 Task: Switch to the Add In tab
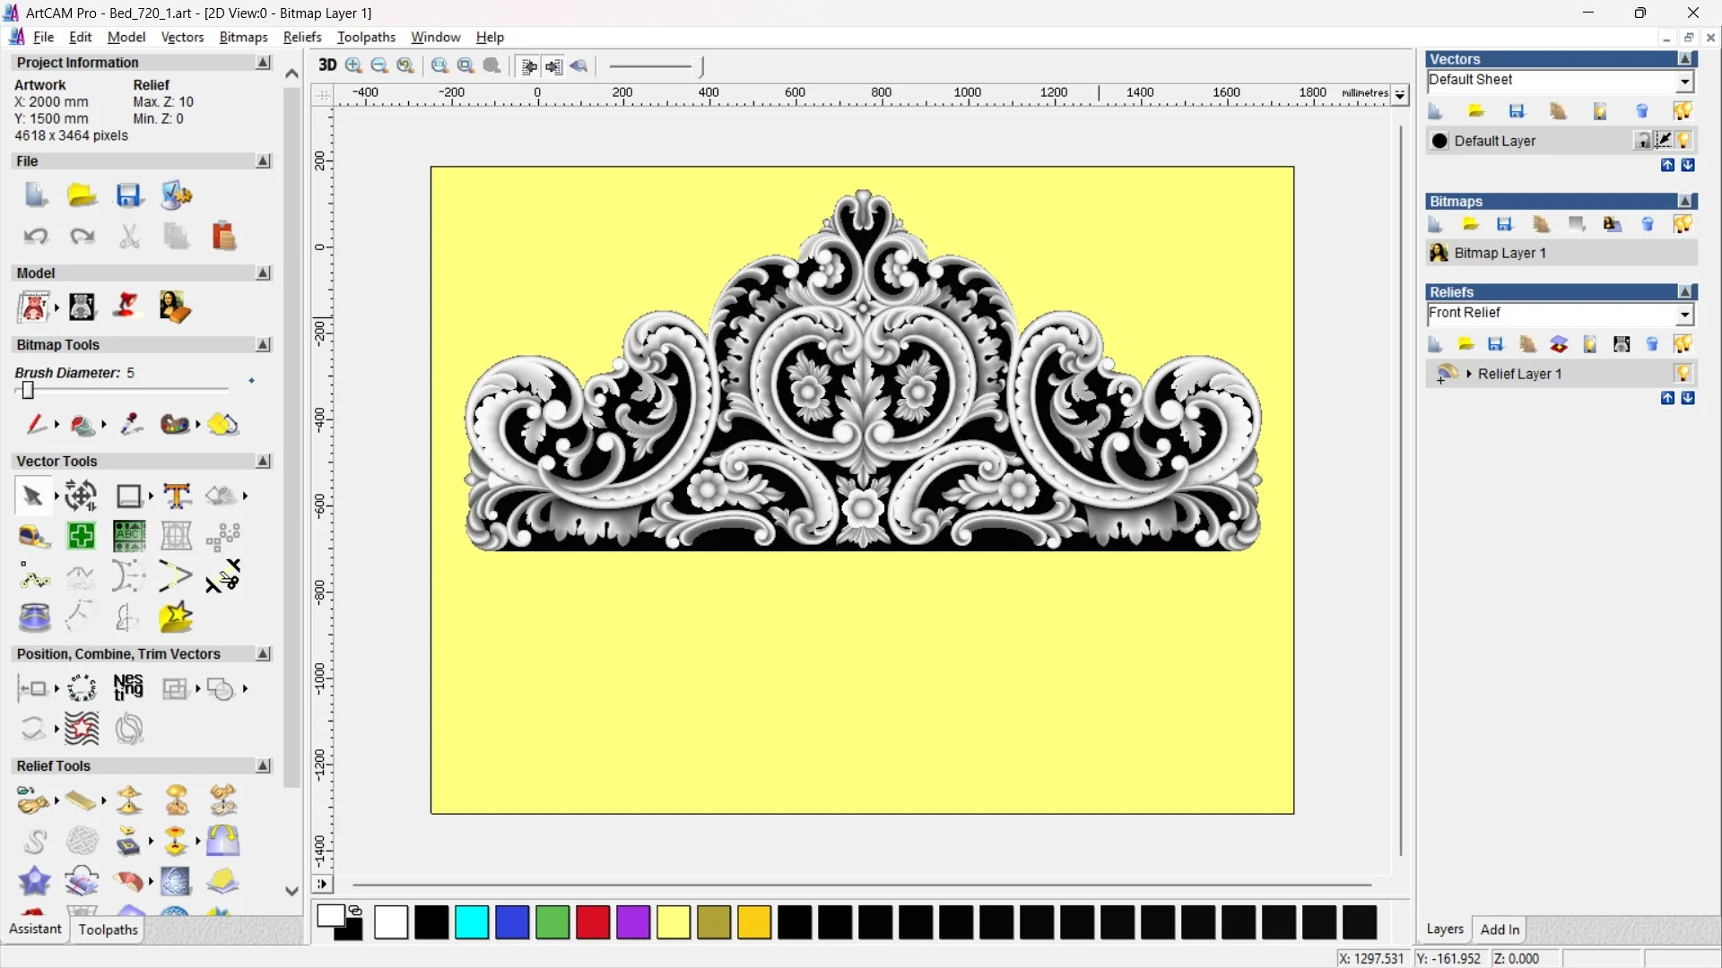click(x=1499, y=929)
